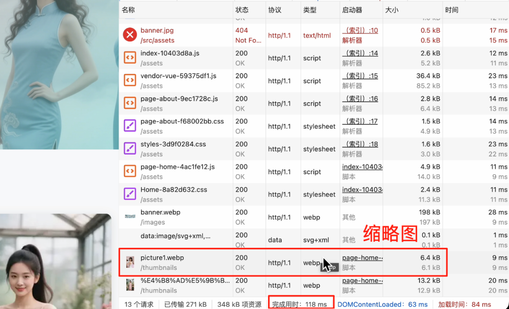509x309 pixels.
Task: Open the page-home initiator link for picture1.webp
Action: point(361,258)
